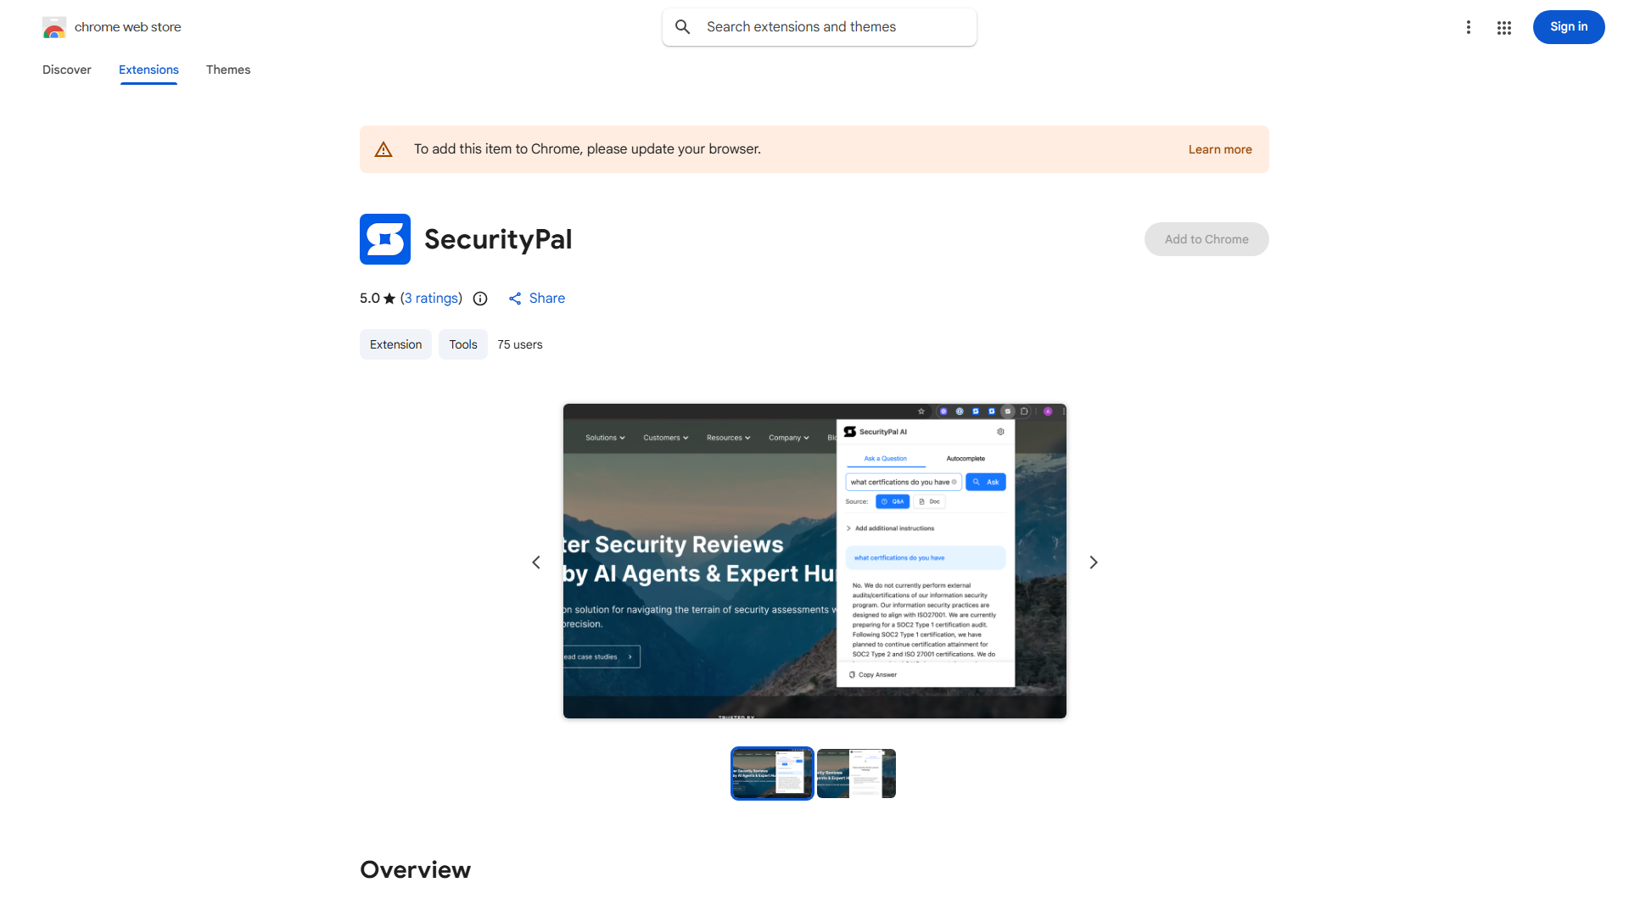The height and width of the screenshot is (916, 1629).
Task: Open the Google apps grid
Action: pyautogui.click(x=1503, y=27)
